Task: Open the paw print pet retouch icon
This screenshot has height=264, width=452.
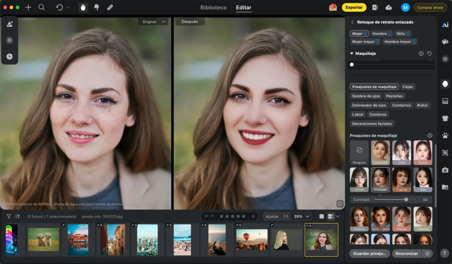Action: click(445, 136)
